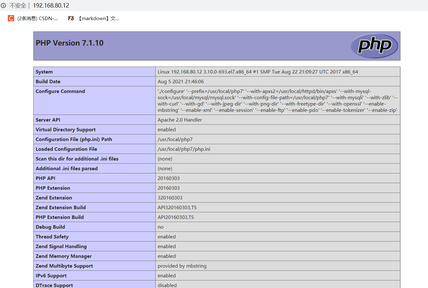Click the PHP Extension Build label

click(60, 217)
